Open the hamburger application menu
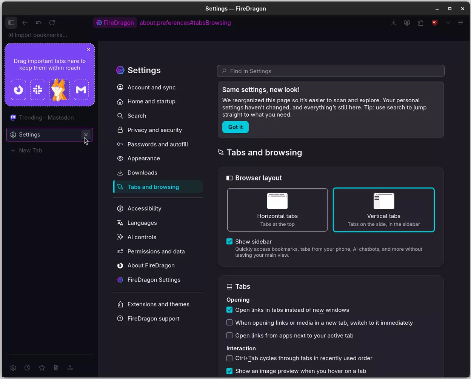This screenshot has width=471, height=379. [x=460, y=23]
